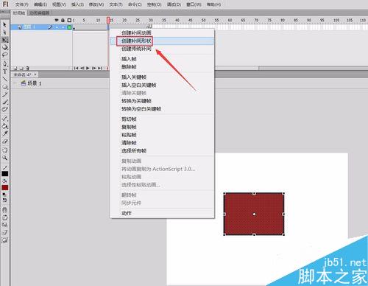Go to first frame playback button
Viewport: 368px width, 286px height.
click(76, 68)
